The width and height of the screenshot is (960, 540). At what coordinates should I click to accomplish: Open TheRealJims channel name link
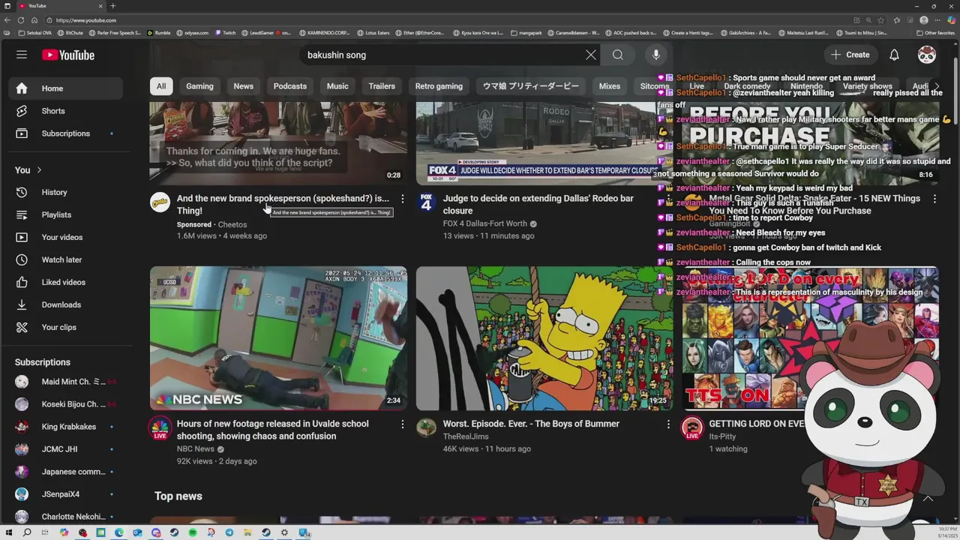click(x=466, y=436)
